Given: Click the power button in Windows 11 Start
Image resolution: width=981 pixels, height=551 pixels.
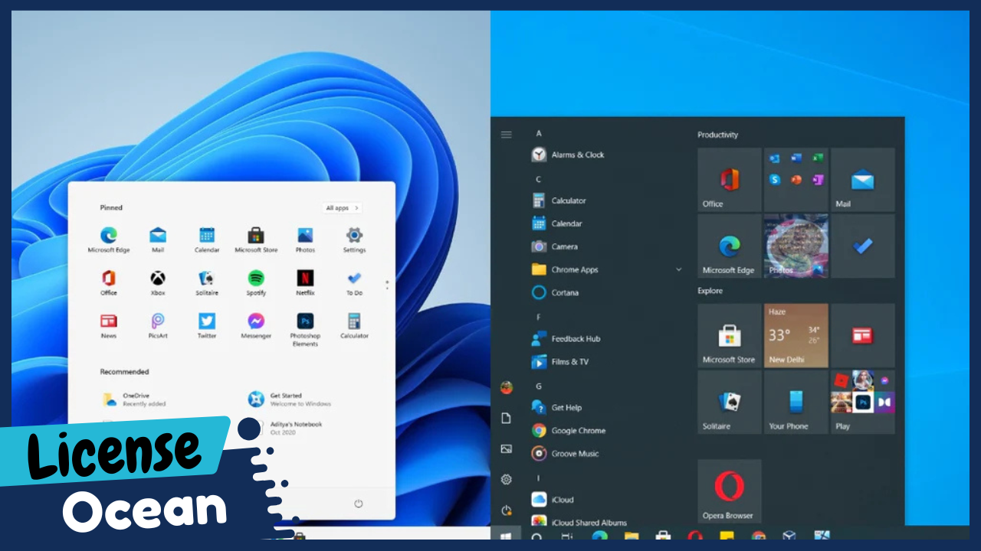Looking at the screenshot, I should pos(358,504).
